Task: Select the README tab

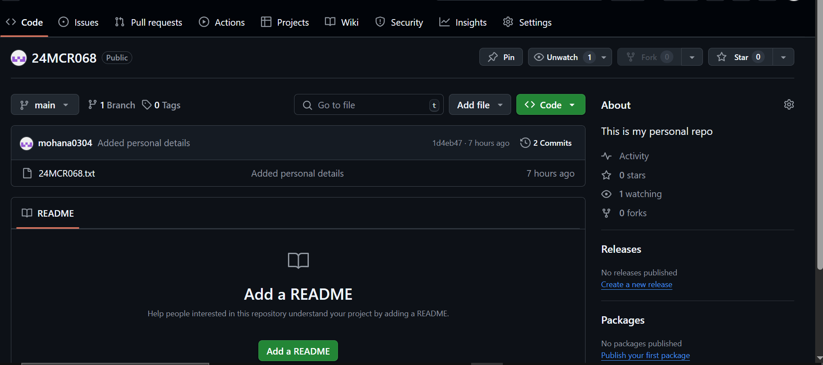Action: [x=48, y=213]
